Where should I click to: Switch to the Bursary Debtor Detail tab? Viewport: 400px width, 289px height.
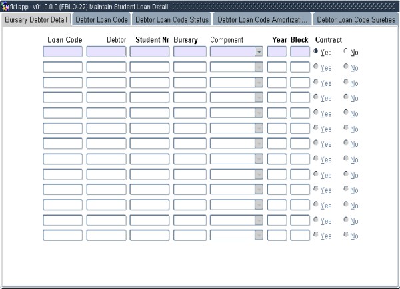point(36,19)
